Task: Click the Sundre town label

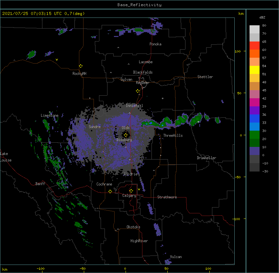Action: (x=95, y=127)
